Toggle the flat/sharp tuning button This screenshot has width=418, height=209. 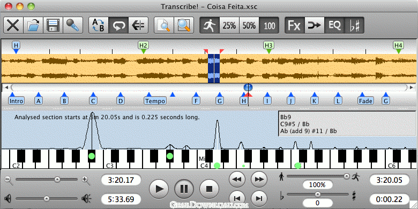click(354, 26)
